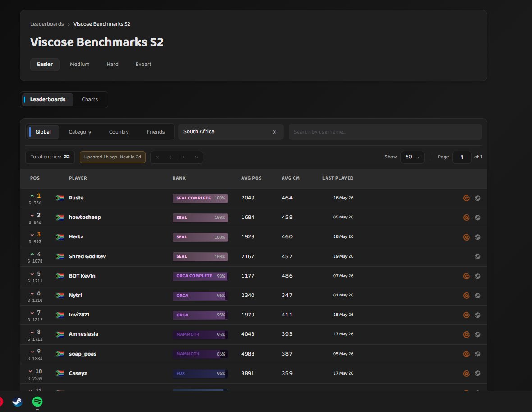
Task: Open the South Africa country selector
Action: (231, 132)
